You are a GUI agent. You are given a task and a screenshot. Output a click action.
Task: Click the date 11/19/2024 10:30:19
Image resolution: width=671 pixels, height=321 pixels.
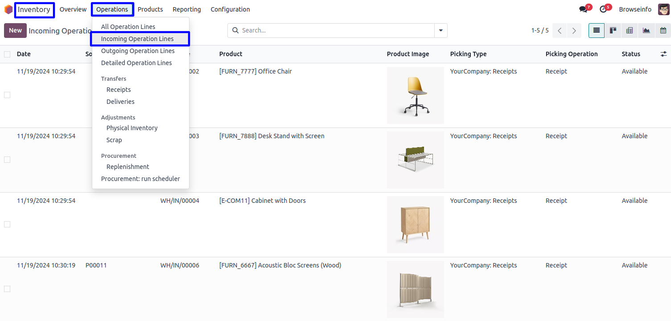[46, 265]
